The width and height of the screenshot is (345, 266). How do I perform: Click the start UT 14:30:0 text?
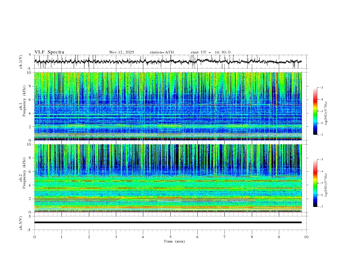pyautogui.click(x=210, y=52)
